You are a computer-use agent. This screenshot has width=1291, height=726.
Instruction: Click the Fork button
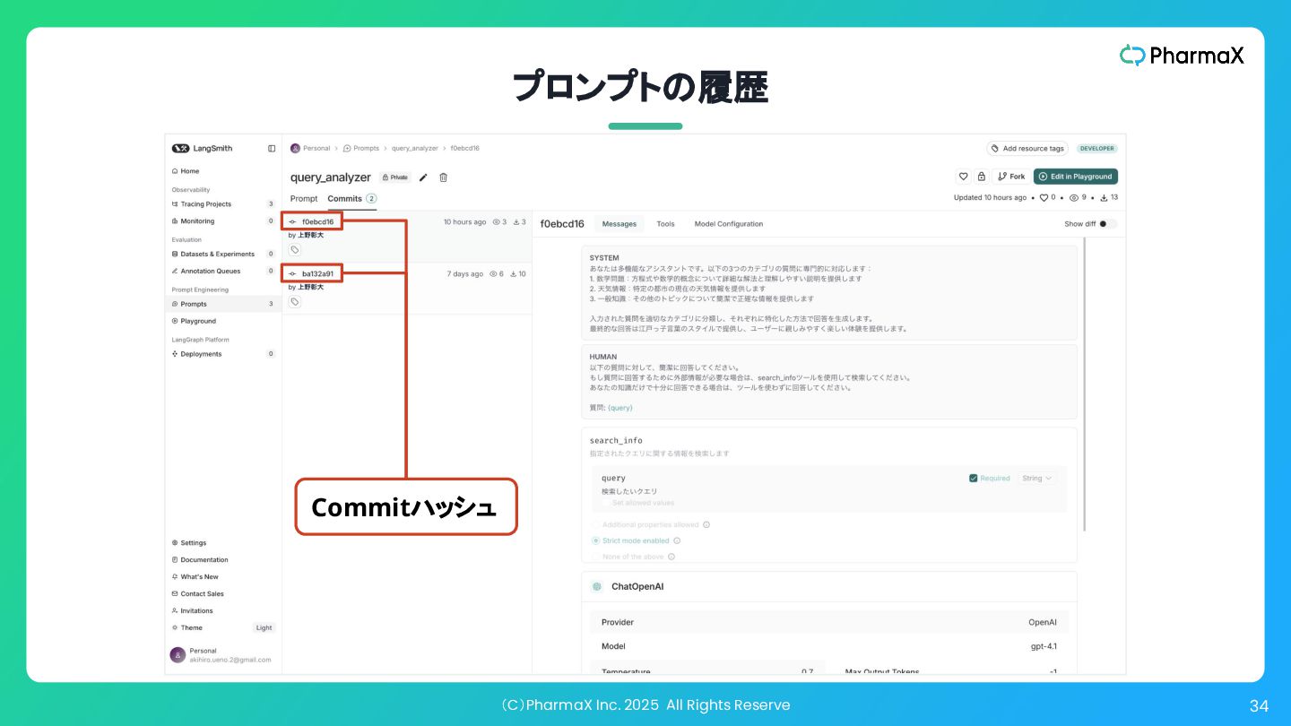pos(1011,177)
